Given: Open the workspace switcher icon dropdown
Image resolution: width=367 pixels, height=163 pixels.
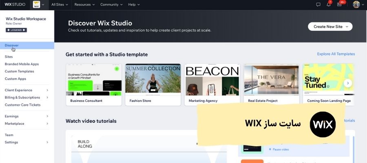Looking at the screenshot, I should (x=39, y=4).
